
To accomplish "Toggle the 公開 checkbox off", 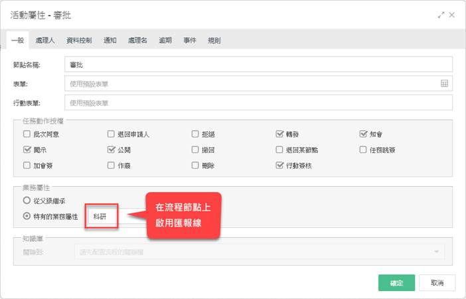I will click(x=111, y=149).
